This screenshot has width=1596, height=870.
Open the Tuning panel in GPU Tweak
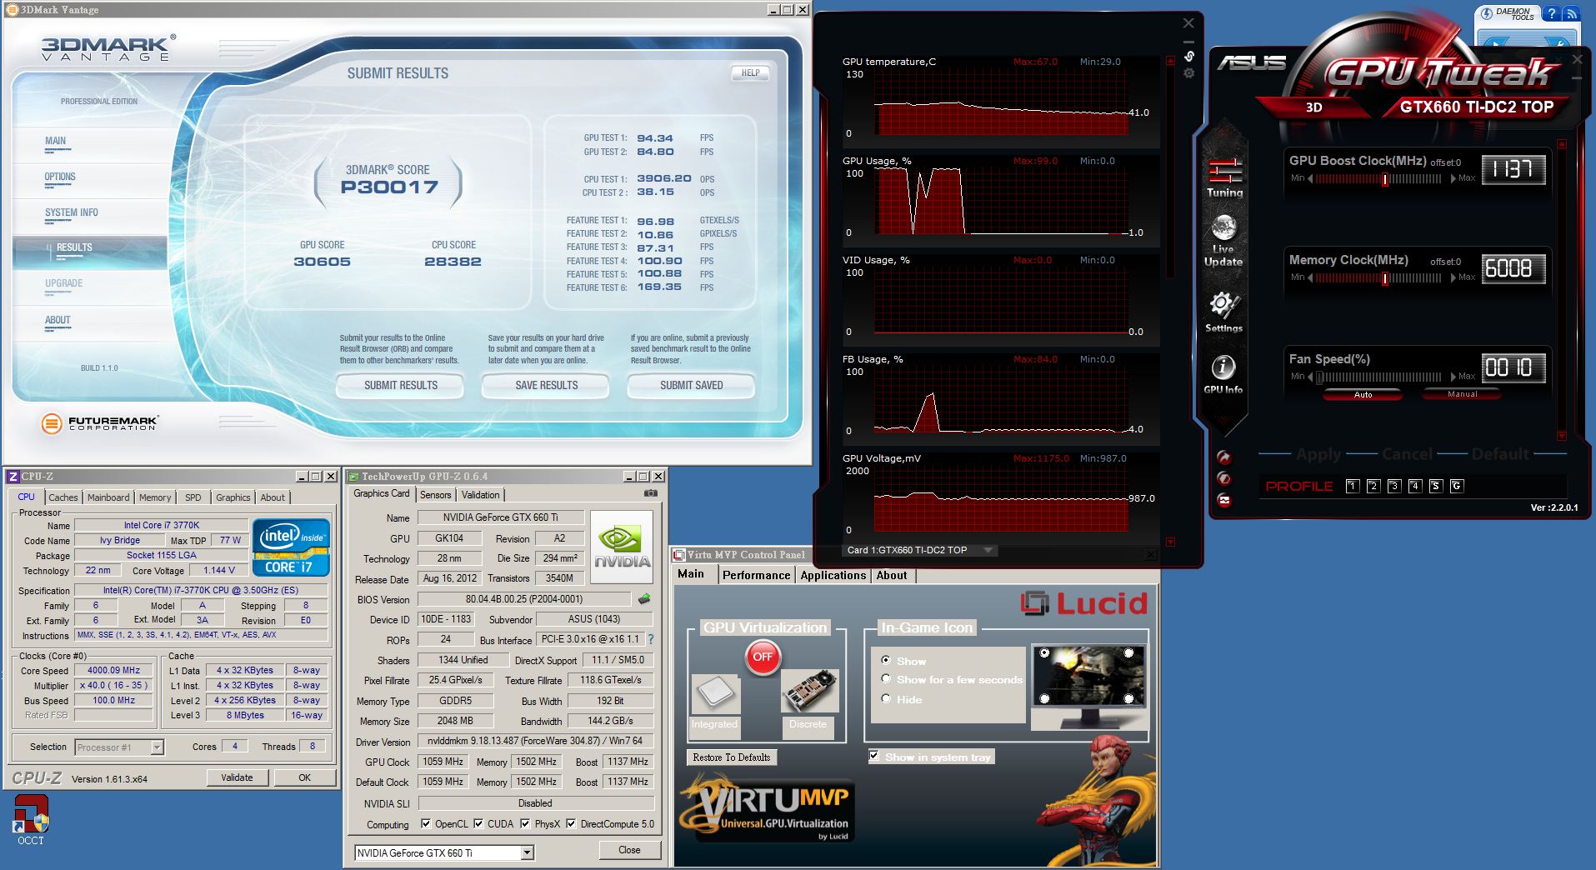click(x=1223, y=178)
